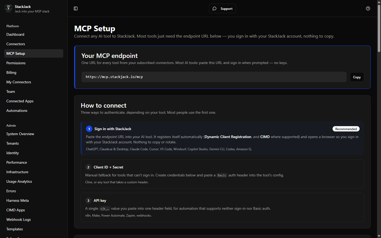
Task: Click the Platform section label
Action: click(12, 26)
